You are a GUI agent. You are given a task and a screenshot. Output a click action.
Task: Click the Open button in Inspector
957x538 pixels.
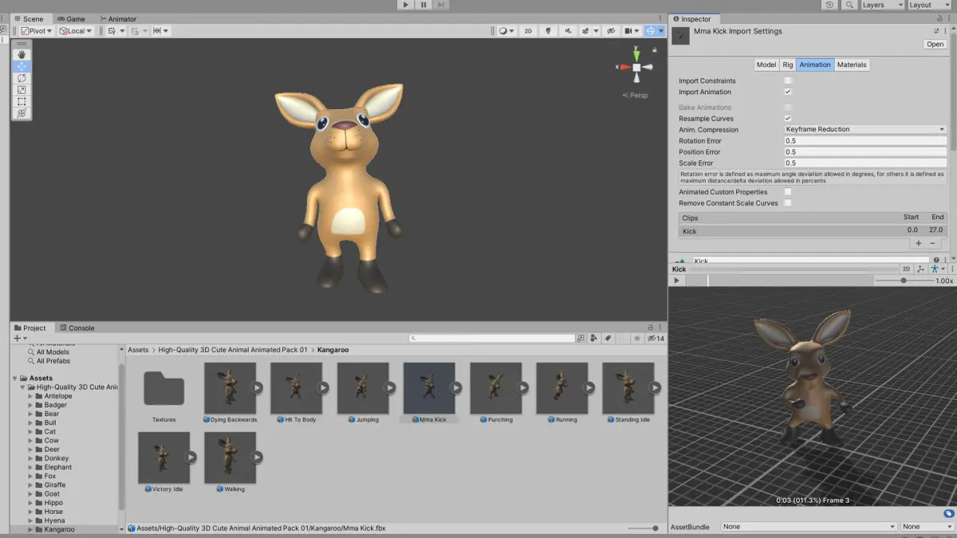(935, 45)
